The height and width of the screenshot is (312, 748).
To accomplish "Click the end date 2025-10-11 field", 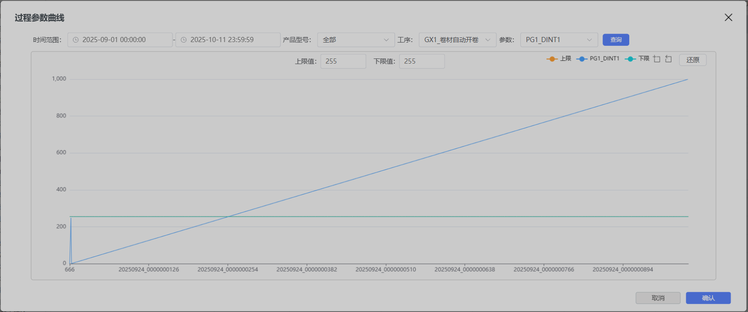I will [228, 40].
